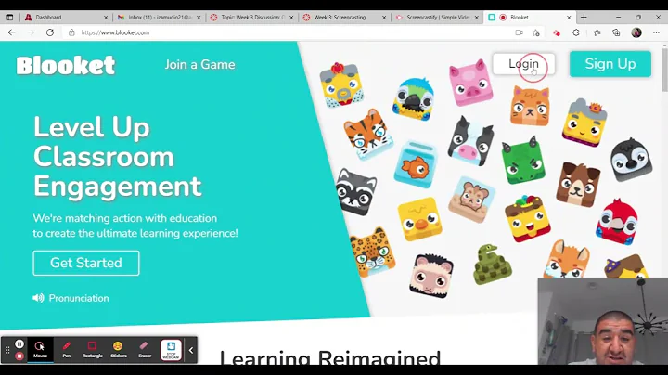Grab the recording toolbar drag handle
This screenshot has width=668, height=375.
(x=7, y=350)
